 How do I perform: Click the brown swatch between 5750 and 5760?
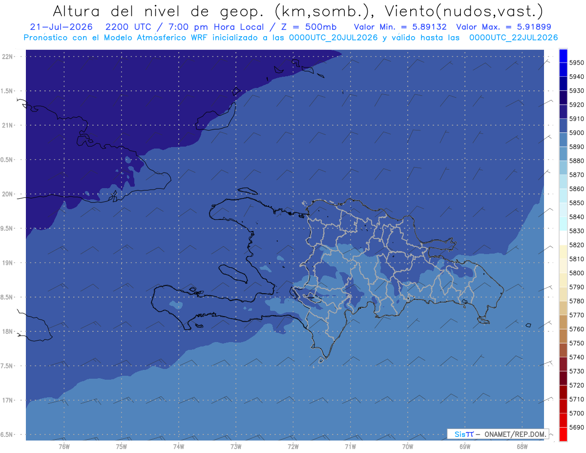563,336
